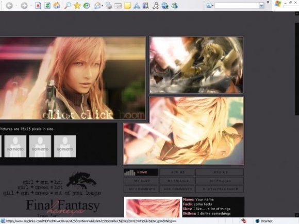Click the pink hair profile picture
Image resolution: width=299 pixels, height=224 pixels.
[x=153, y=208]
